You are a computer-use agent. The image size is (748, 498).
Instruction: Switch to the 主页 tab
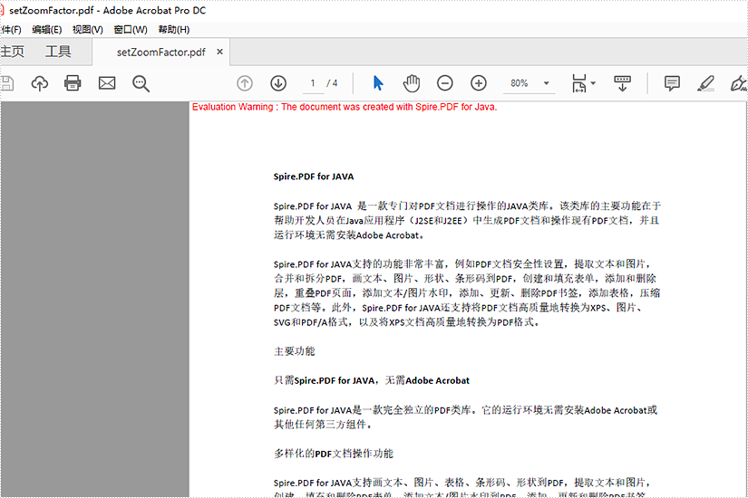point(13,52)
